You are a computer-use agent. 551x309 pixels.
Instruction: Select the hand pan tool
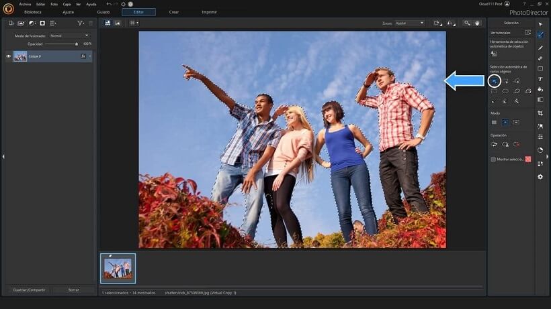click(x=477, y=23)
